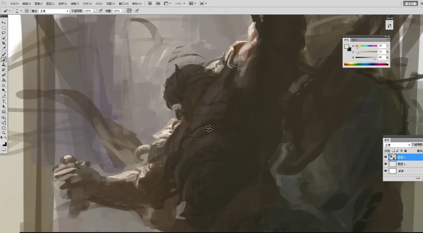Screen dimensions: 423x233
Task: Select the Hand tool
Action: point(4,128)
